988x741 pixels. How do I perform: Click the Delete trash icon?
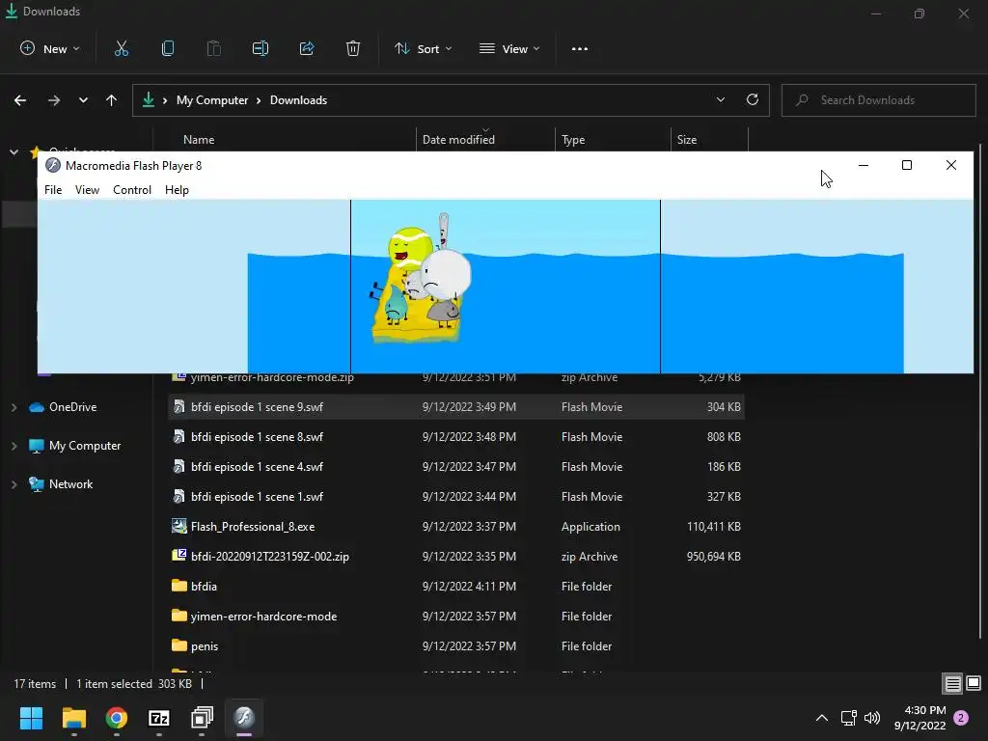[353, 48]
